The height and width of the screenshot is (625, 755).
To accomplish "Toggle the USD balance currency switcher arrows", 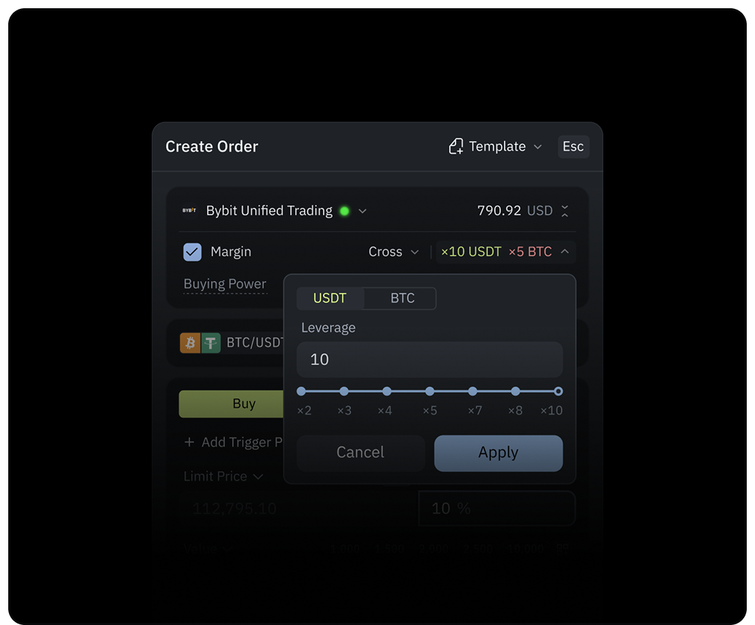I will coord(565,211).
